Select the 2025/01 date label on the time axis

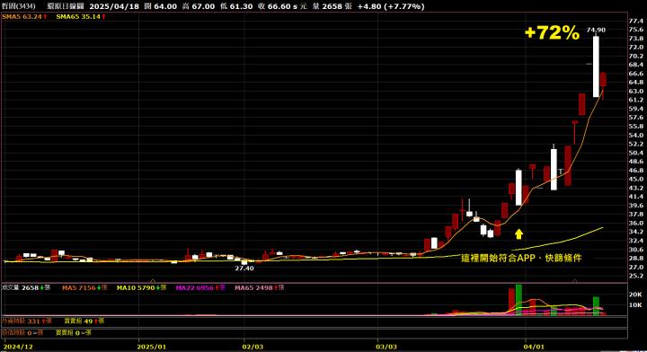[x=152, y=347]
